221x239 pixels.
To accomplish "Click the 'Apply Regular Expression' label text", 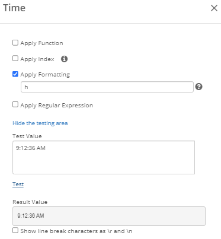I will click(x=57, y=106).
